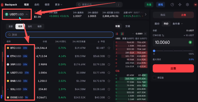The width and height of the screenshot is (198, 102).
Task: Click the order value swap arrows icon
Action: [x=163, y=36]
